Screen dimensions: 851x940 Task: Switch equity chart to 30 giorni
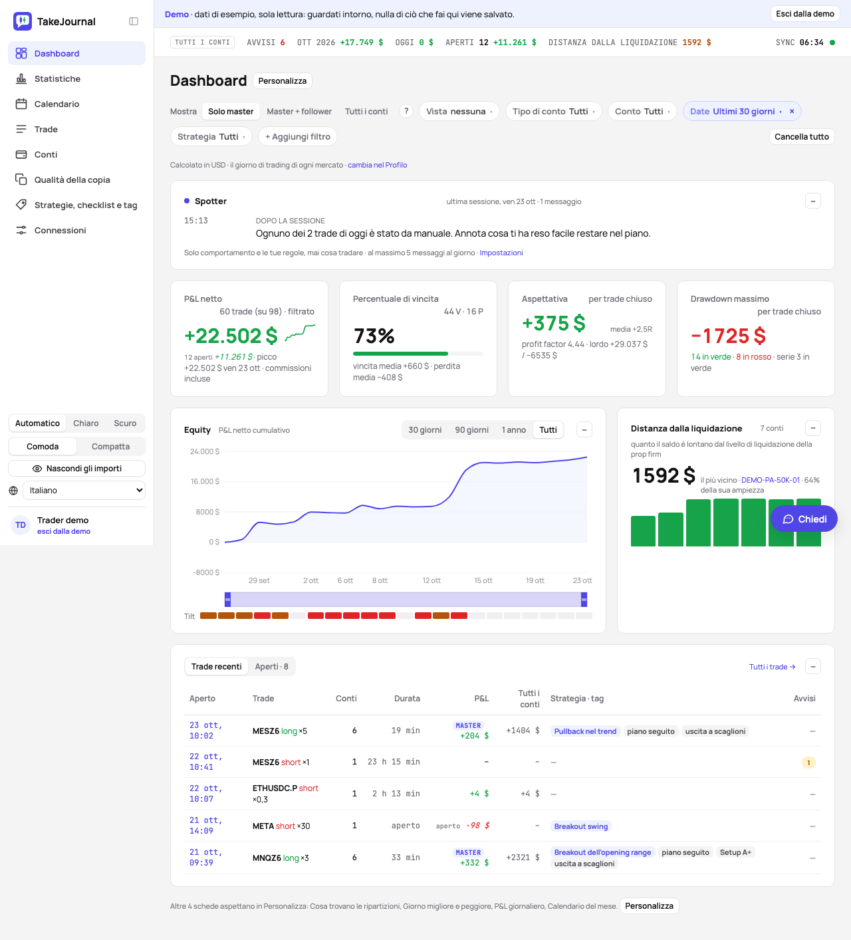425,430
